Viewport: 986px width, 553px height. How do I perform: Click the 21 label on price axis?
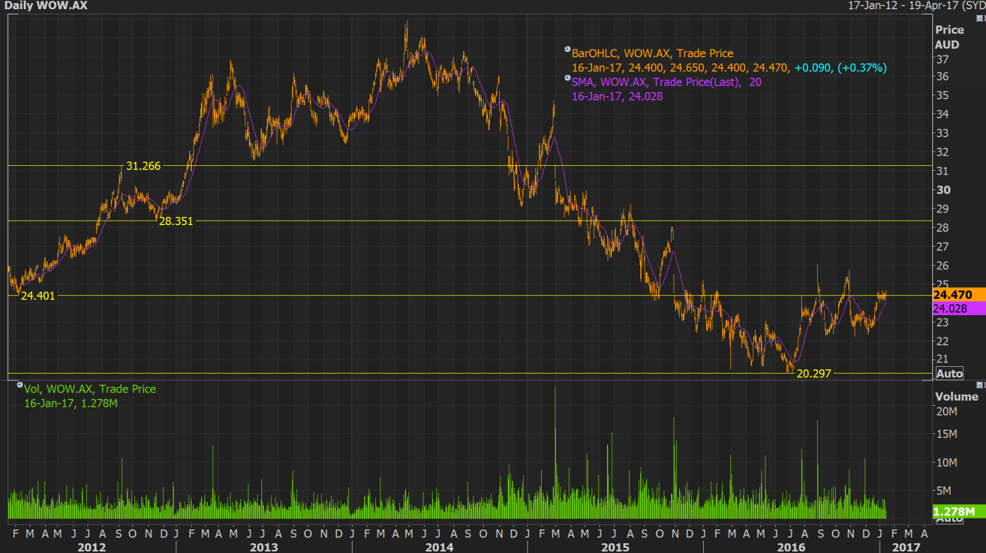tap(942, 359)
